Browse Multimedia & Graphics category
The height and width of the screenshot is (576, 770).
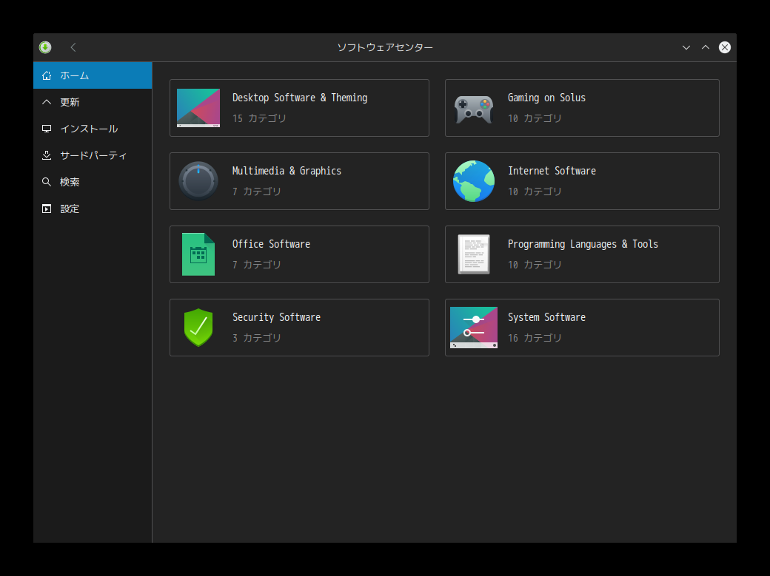[300, 181]
